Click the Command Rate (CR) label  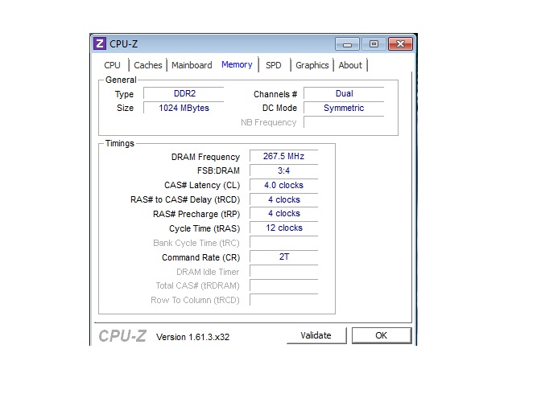200,257
